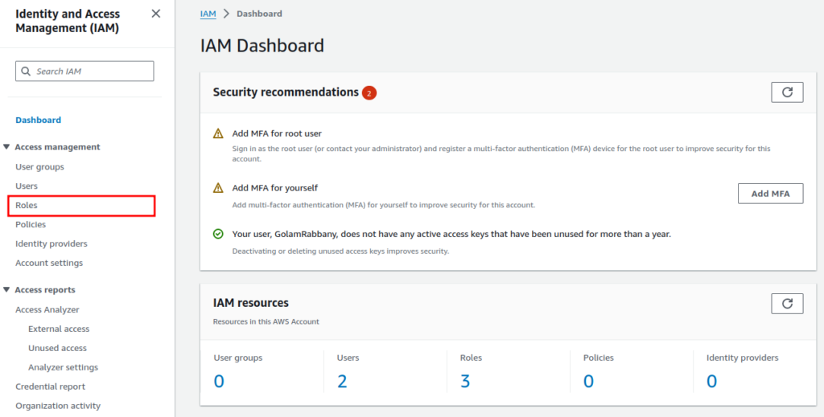Click the GolamRabbany access keys message
The width and height of the screenshot is (824, 417).
[x=451, y=234]
